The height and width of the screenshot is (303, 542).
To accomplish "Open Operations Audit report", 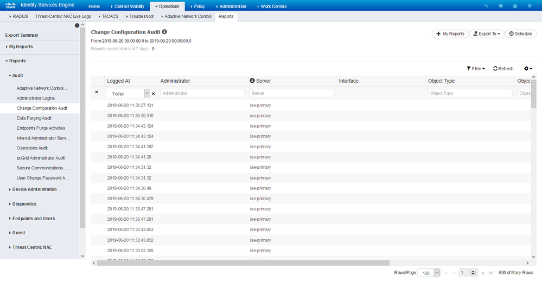I will [32, 148].
